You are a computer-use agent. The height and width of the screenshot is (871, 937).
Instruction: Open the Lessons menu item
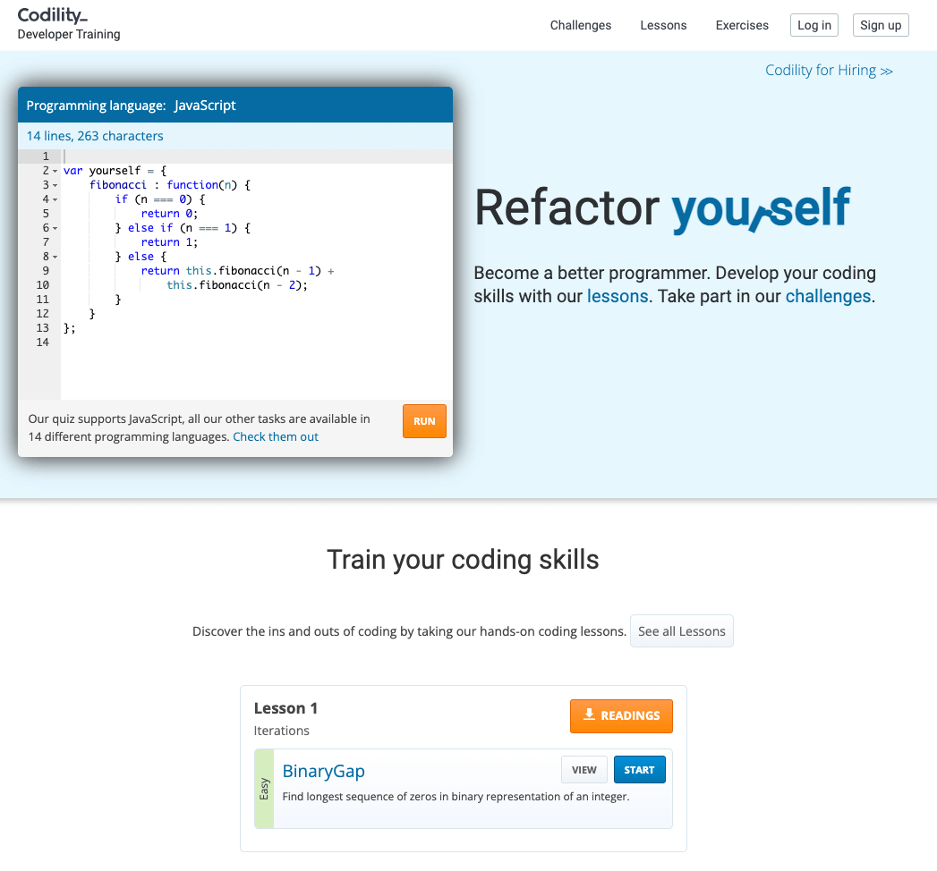[x=663, y=25]
